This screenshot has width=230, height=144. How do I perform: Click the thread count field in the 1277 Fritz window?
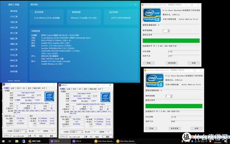(165, 31)
